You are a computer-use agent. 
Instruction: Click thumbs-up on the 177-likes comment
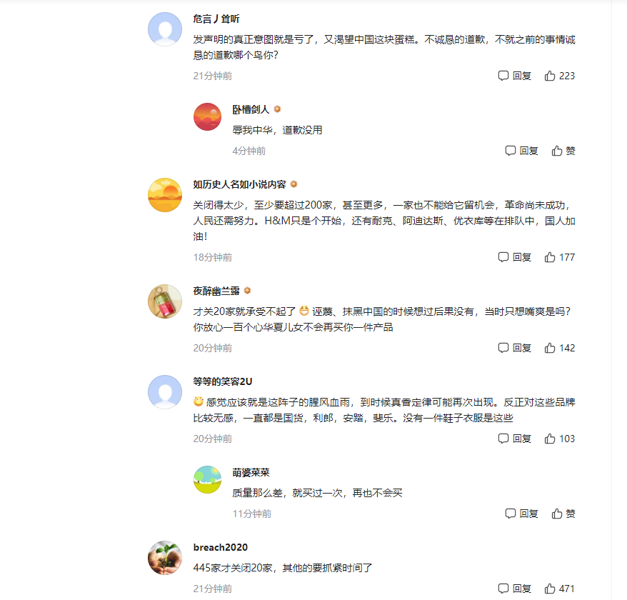pyautogui.click(x=559, y=257)
